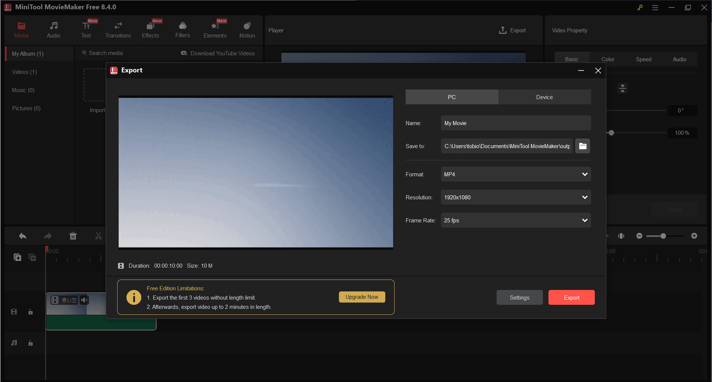The width and height of the screenshot is (712, 382).
Task: Open the Filters panel
Action: (x=182, y=27)
